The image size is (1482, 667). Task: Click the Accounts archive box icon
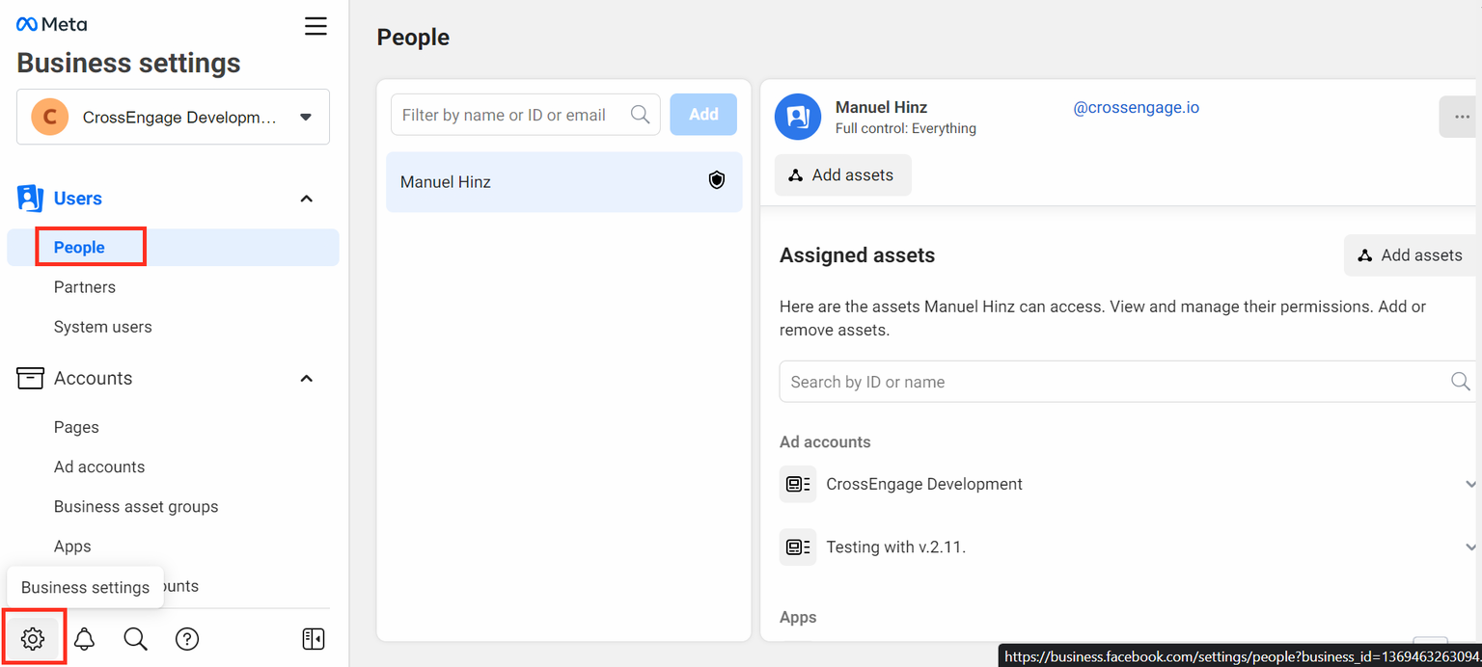pyautogui.click(x=30, y=379)
